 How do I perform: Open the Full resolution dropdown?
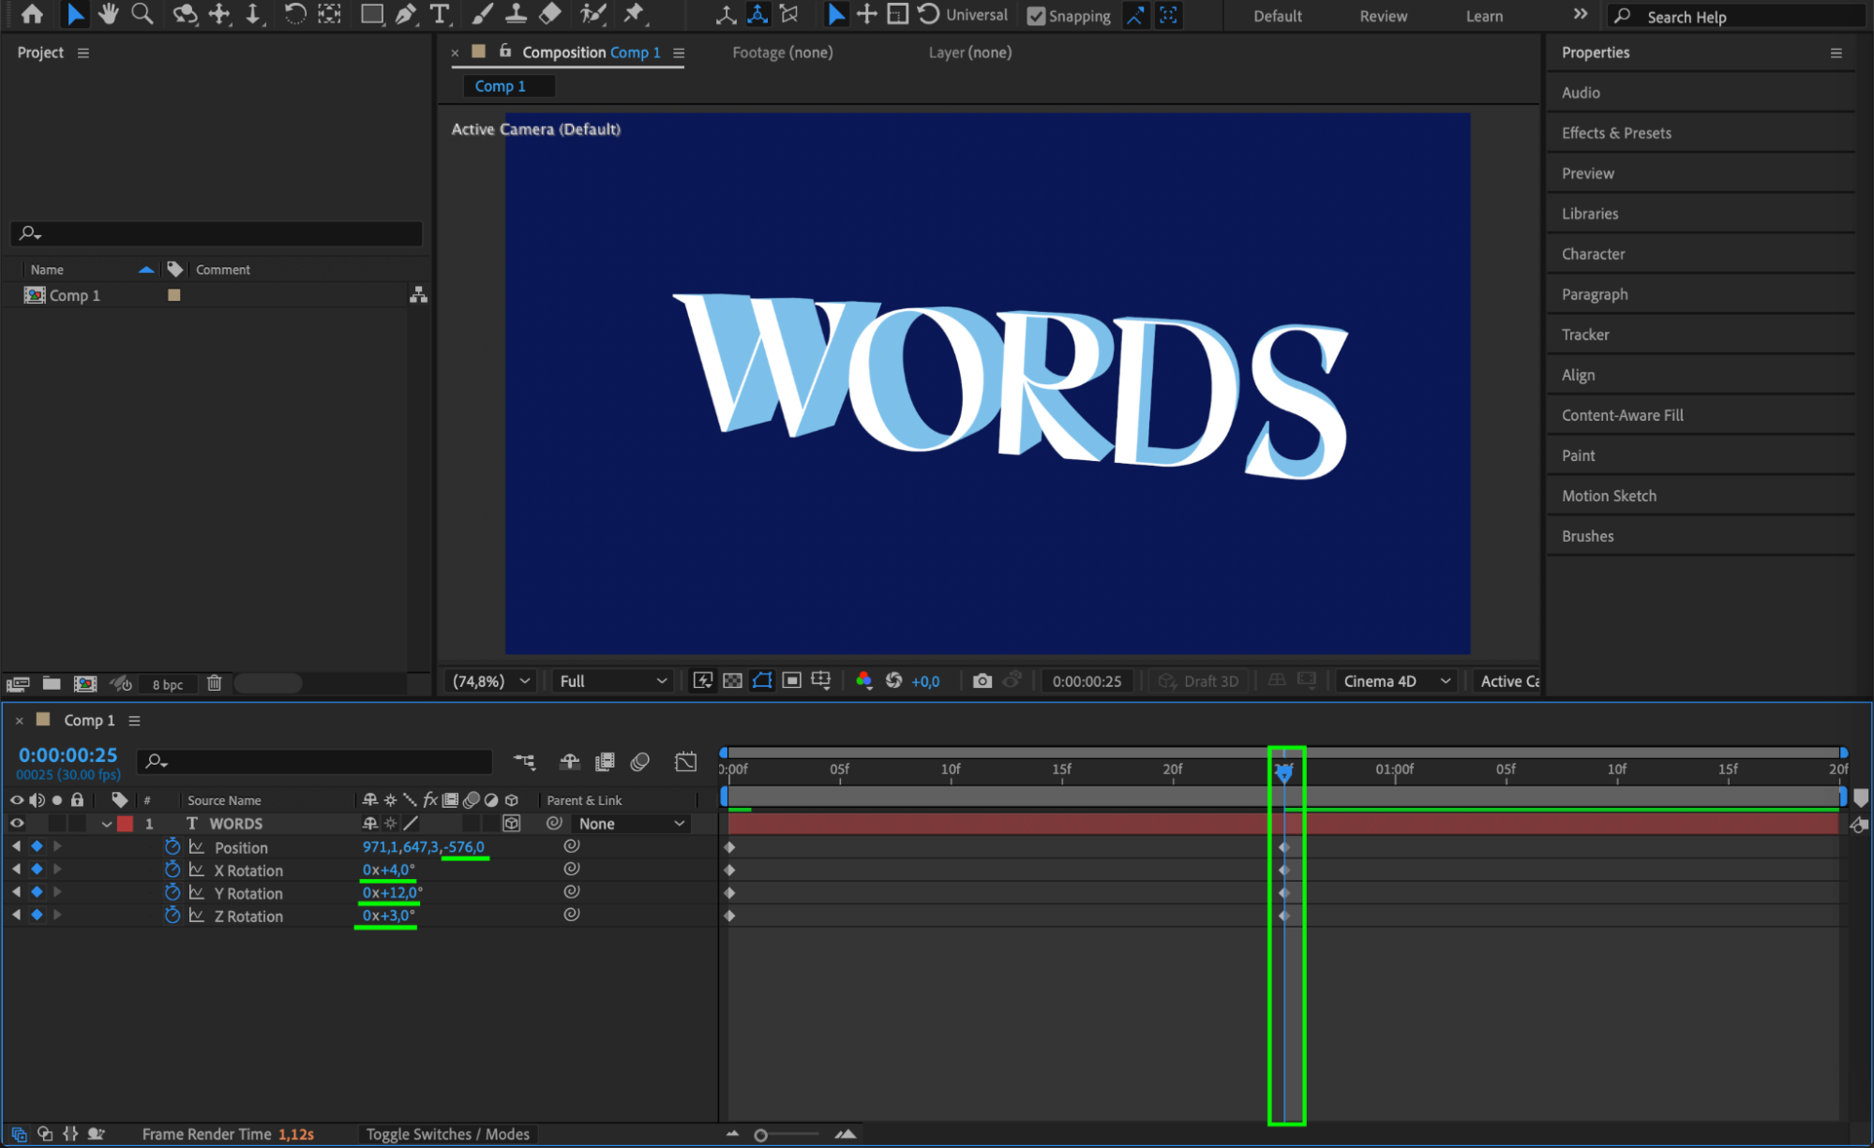(613, 681)
